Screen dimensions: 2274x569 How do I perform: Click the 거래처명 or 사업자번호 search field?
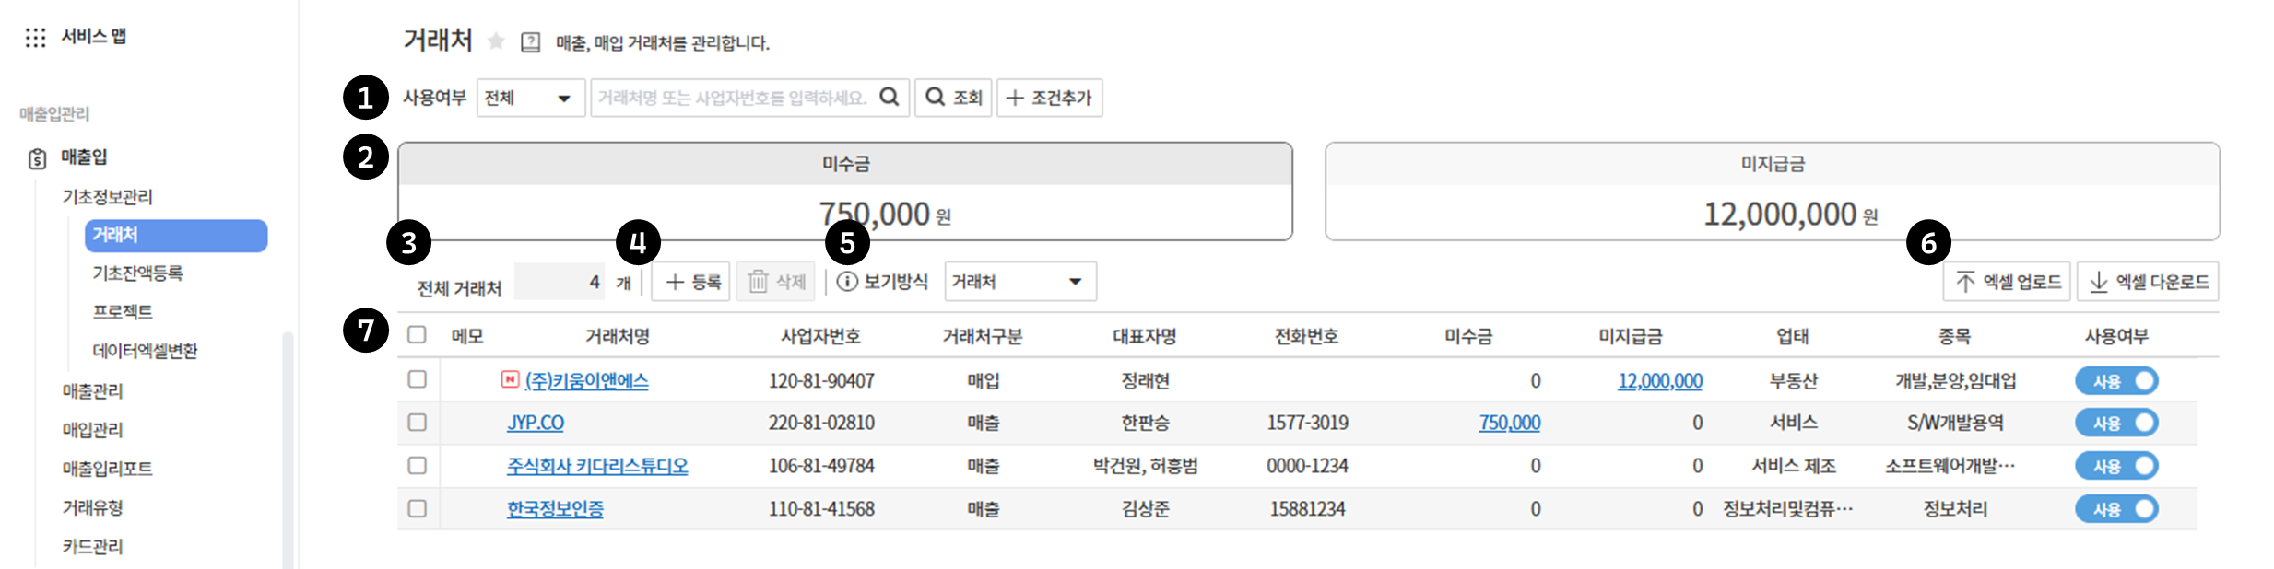[733, 98]
